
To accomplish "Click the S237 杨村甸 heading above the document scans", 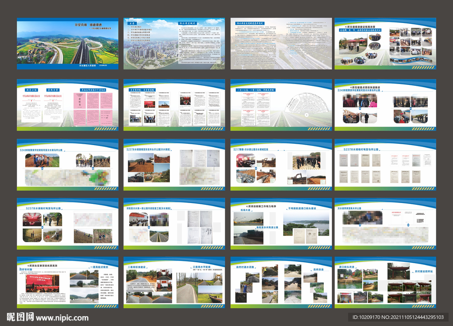I will pos(361,150).
